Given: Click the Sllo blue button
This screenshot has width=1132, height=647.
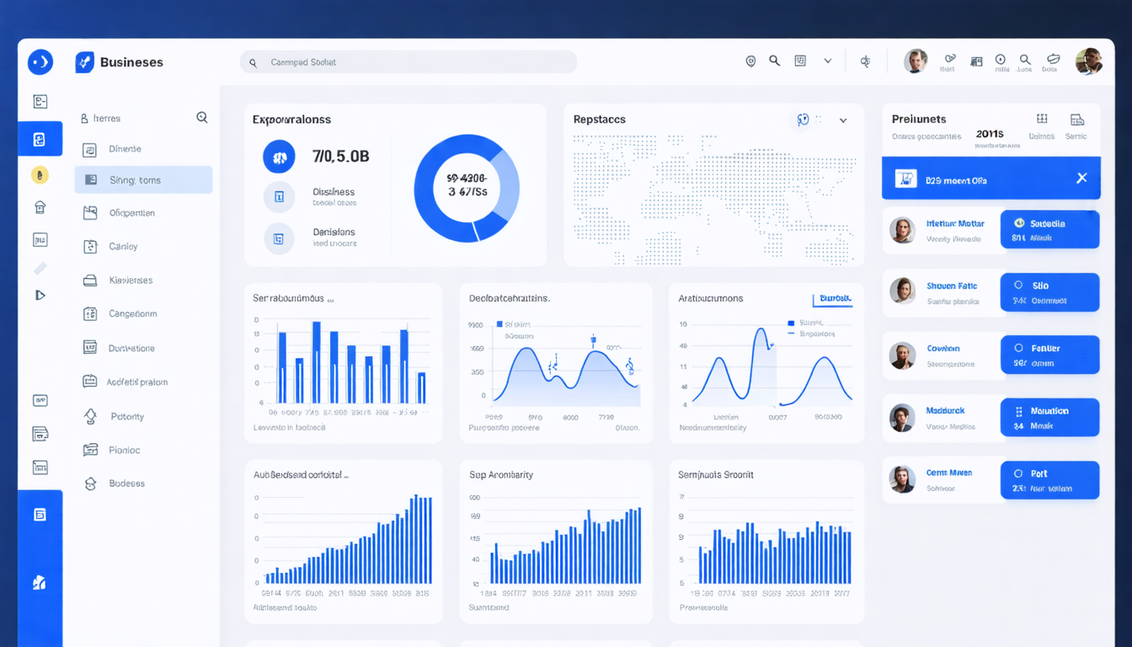Looking at the screenshot, I should click(1049, 292).
